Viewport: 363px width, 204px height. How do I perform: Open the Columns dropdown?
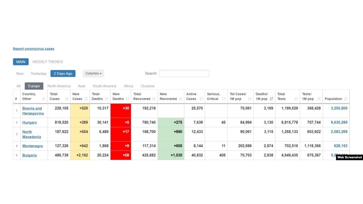click(x=93, y=73)
